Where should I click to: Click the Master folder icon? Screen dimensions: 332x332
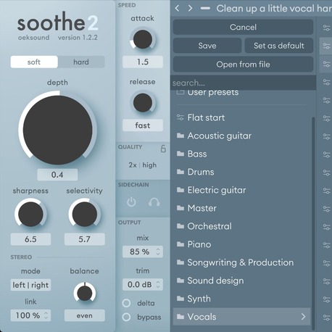(180, 208)
